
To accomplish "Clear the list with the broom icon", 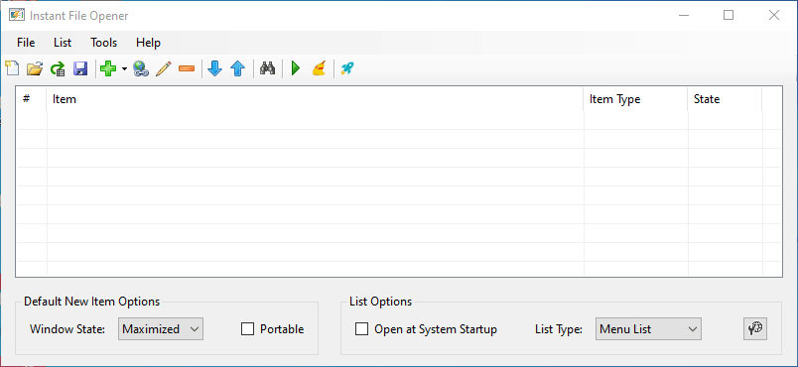I will coord(319,68).
